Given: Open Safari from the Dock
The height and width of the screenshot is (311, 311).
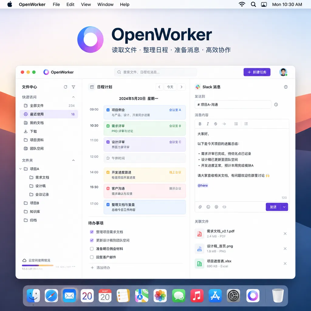Looking at the screenshot, I should point(51,296).
